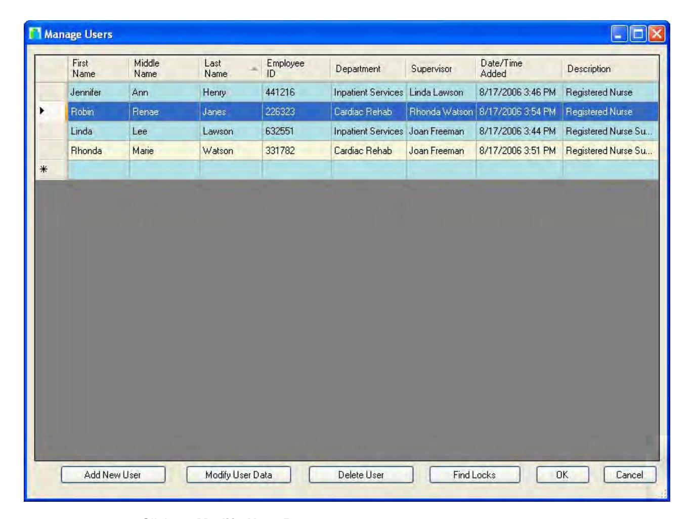This screenshot has width=691, height=519.
Task: Click the Add New User button
Action: [113, 475]
